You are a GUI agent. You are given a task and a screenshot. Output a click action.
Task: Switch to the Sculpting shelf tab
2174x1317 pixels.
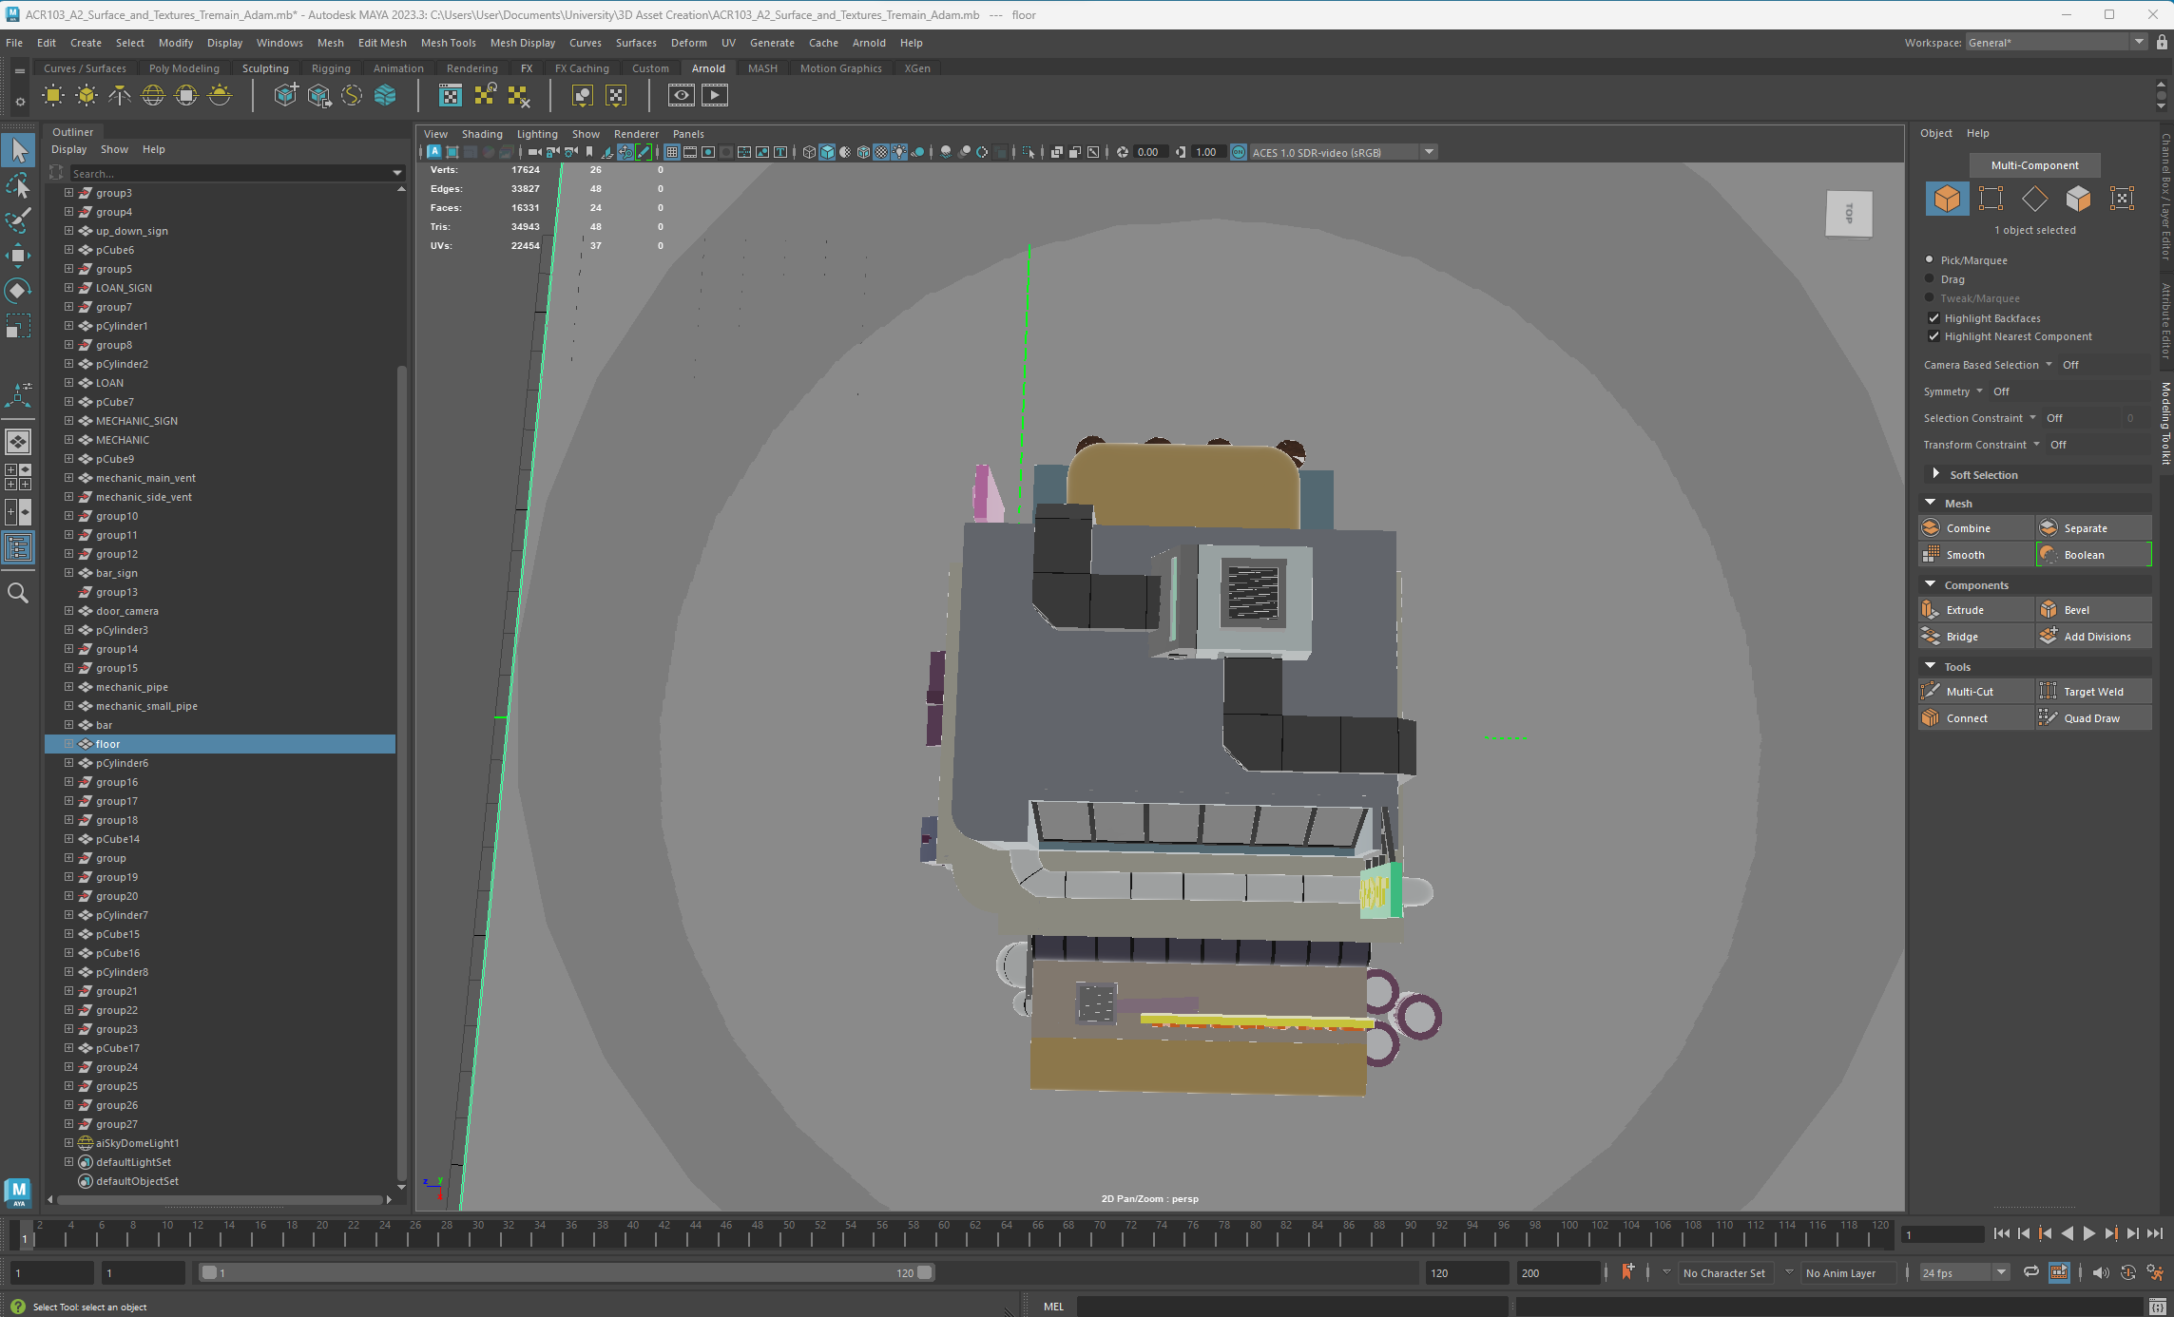pos(265,67)
